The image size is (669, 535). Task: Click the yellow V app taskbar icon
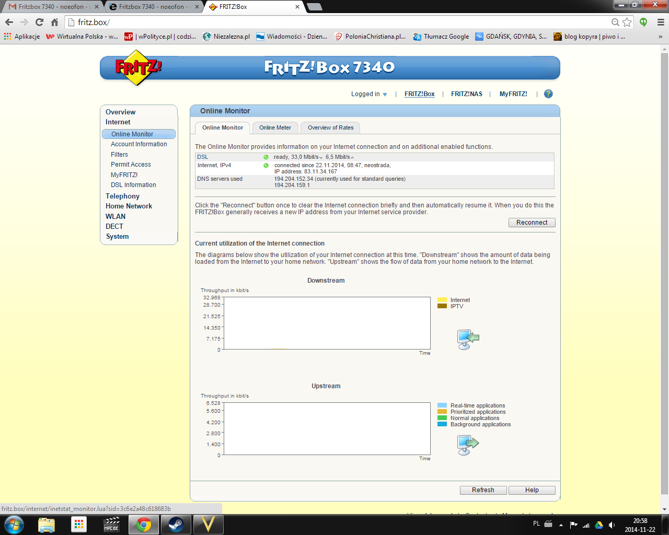coord(209,525)
